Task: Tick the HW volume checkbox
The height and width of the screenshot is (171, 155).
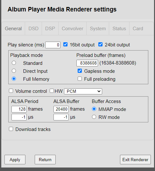Action: 52,91
